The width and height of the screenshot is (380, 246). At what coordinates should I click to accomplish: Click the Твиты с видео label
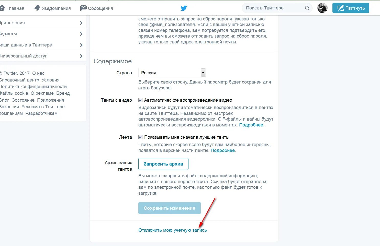click(x=116, y=100)
